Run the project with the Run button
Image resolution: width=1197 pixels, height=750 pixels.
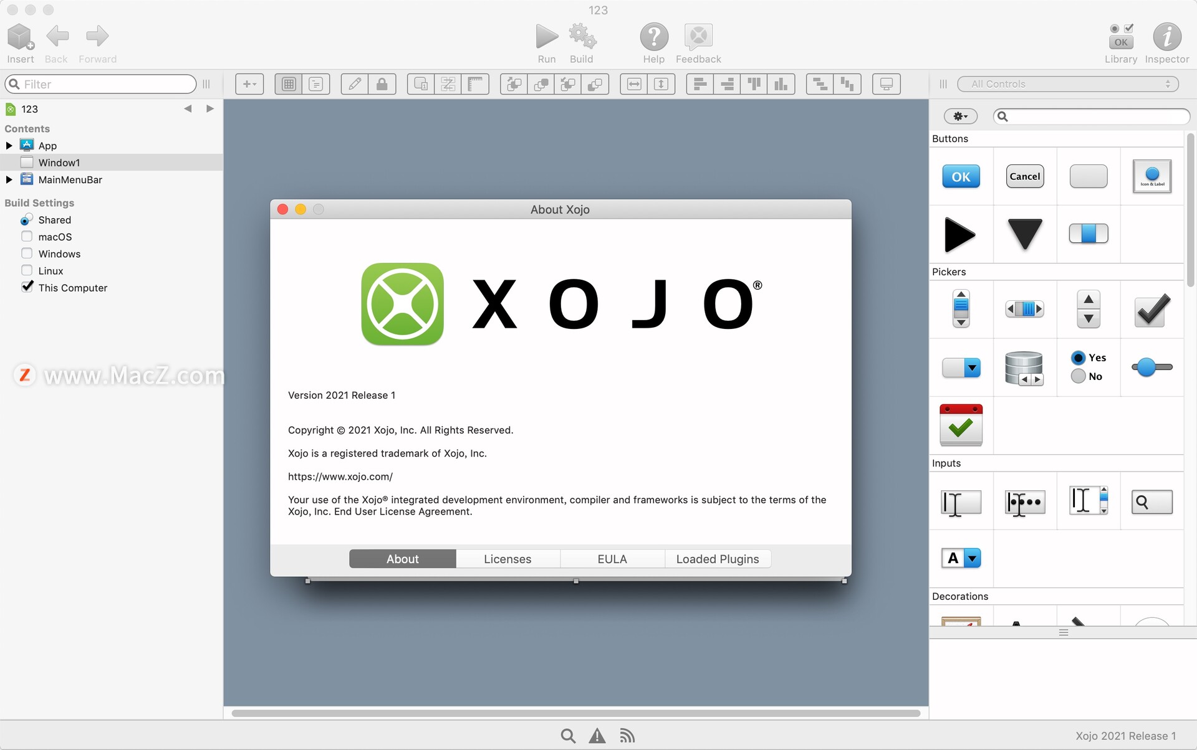pyautogui.click(x=547, y=37)
